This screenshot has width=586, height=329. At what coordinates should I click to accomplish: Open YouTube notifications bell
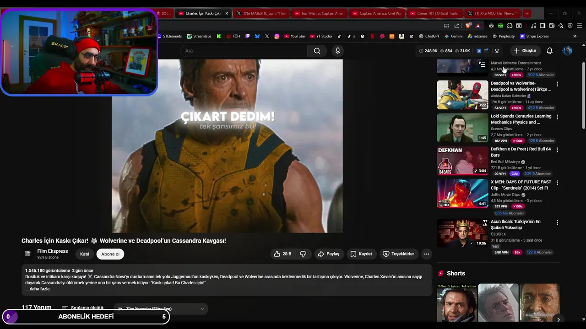550,51
